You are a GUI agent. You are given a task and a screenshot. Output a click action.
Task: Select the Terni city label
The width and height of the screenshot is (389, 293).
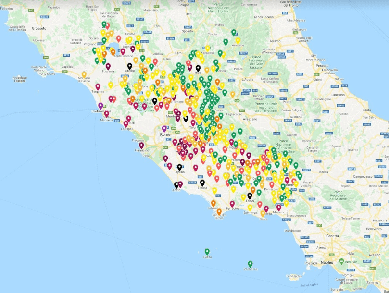pyautogui.click(x=178, y=53)
